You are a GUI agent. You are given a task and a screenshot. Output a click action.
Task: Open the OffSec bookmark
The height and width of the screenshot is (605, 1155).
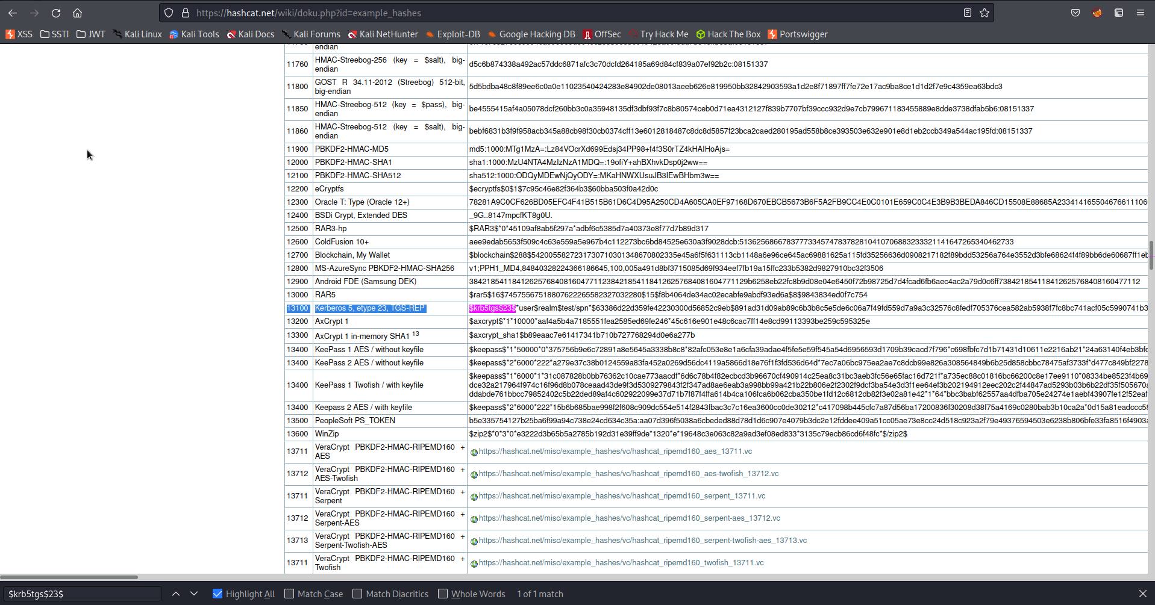tap(602, 34)
